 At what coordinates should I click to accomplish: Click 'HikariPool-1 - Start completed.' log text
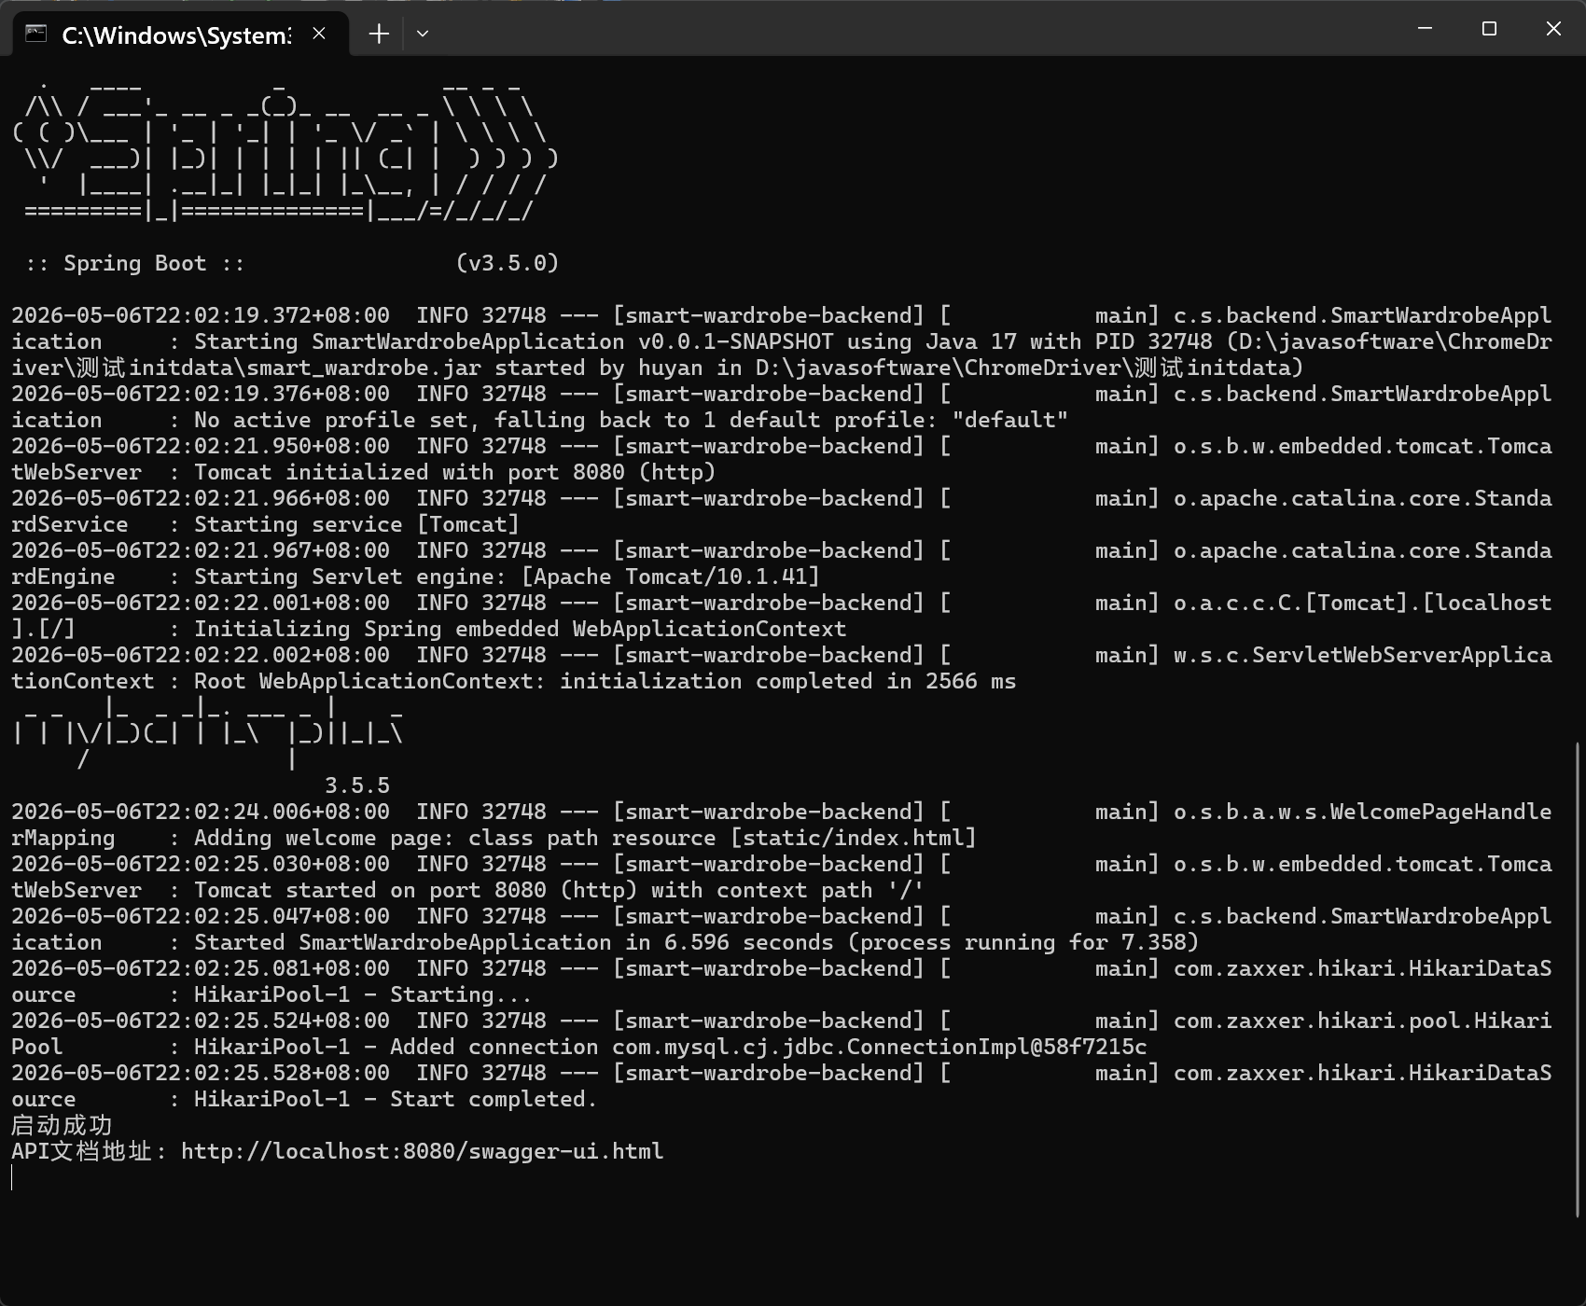point(396,1099)
